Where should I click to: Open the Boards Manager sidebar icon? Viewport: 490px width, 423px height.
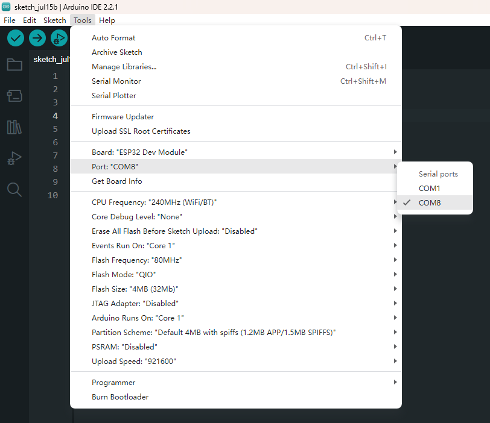point(14,95)
